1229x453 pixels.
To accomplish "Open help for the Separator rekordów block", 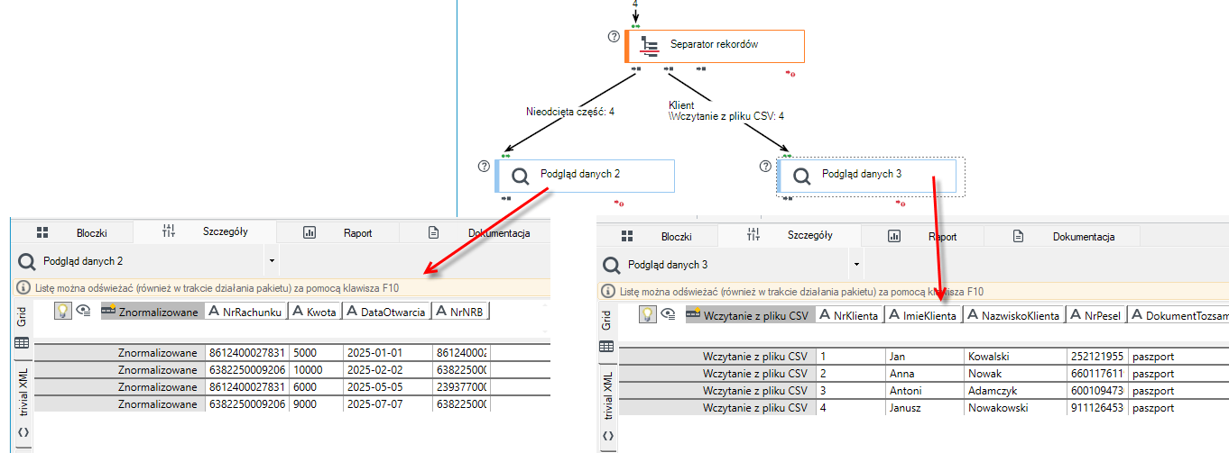I will (x=614, y=37).
